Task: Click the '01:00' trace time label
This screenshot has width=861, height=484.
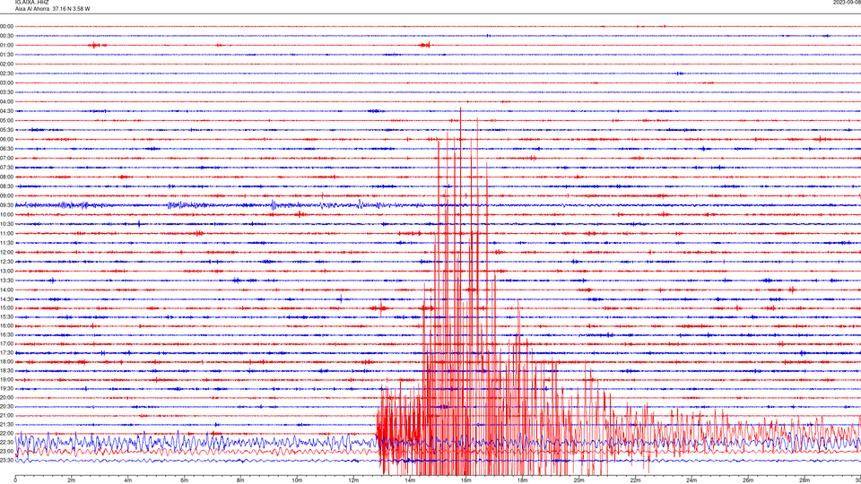Action: coord(6,46)
